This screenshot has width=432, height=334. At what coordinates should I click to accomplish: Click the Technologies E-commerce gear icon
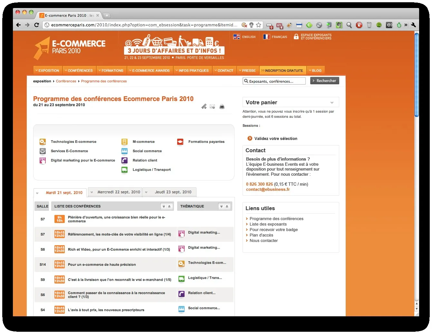[x=43, y=142]
